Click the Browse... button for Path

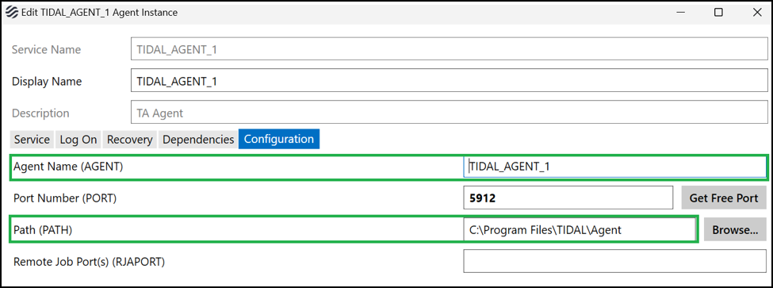735,230
